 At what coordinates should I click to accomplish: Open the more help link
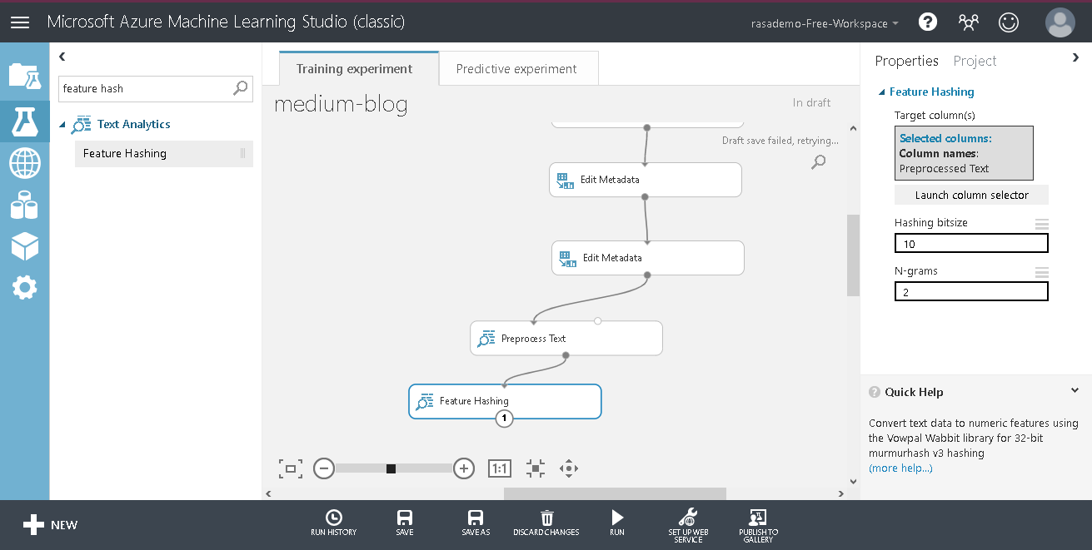[x=900, y=468]
